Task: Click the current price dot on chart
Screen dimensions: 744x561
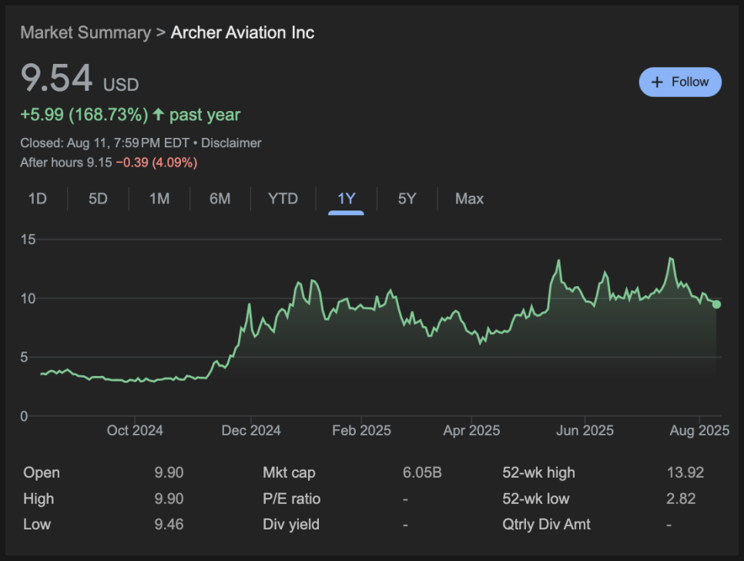Action: [716, 304]
